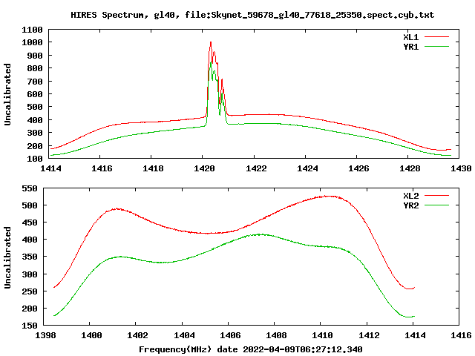Click the red peak at 1000 near 1420 MHz
Screen dimensions: 475x356
211,43
